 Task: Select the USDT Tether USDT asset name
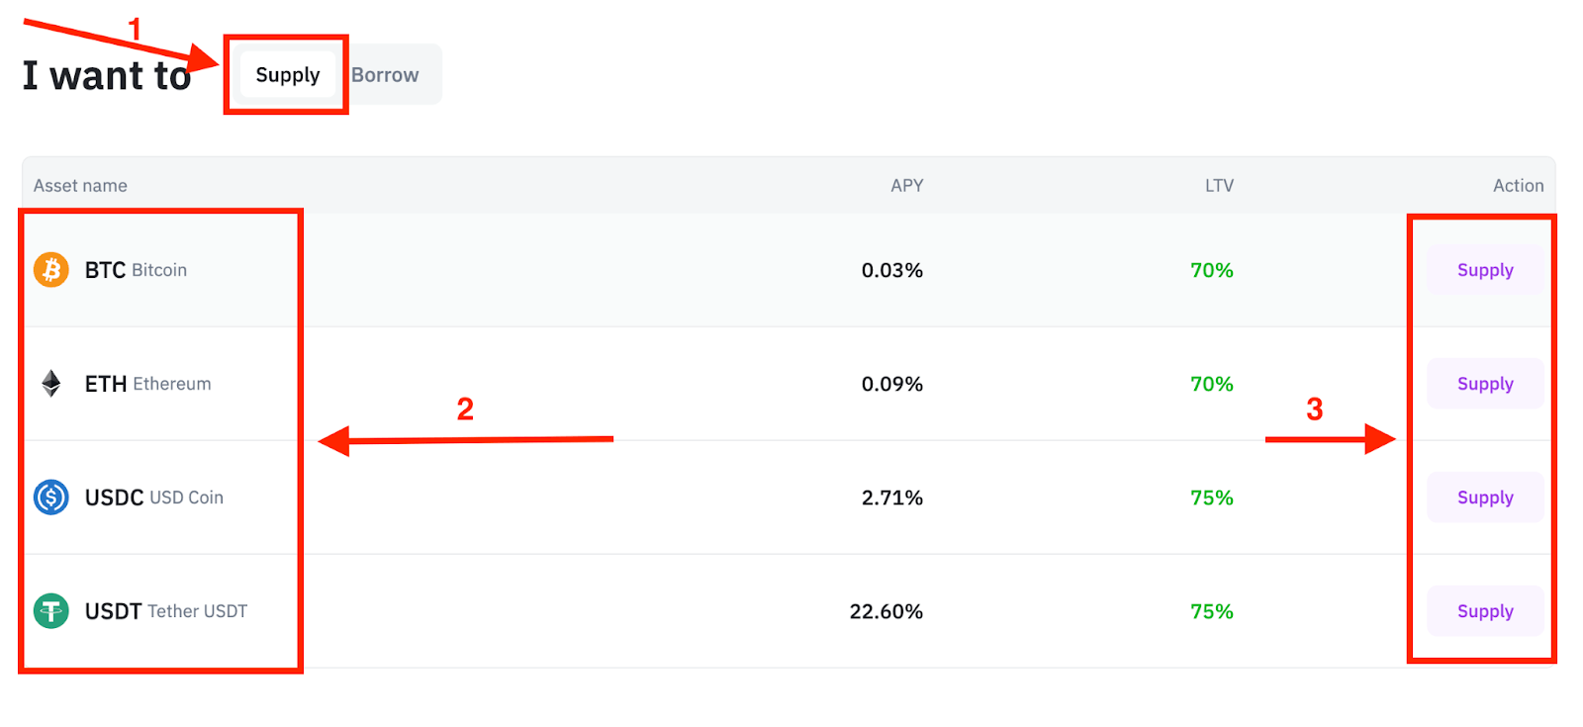(165, 611)
